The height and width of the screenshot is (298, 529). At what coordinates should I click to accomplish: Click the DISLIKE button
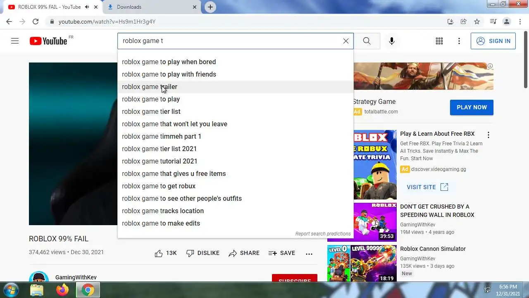click(203, 253)
